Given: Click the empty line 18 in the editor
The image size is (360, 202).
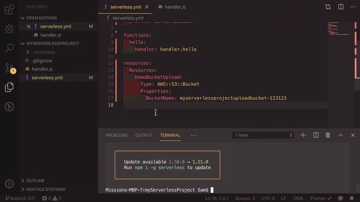Looking at the screenshot, I should click(225, 105).
